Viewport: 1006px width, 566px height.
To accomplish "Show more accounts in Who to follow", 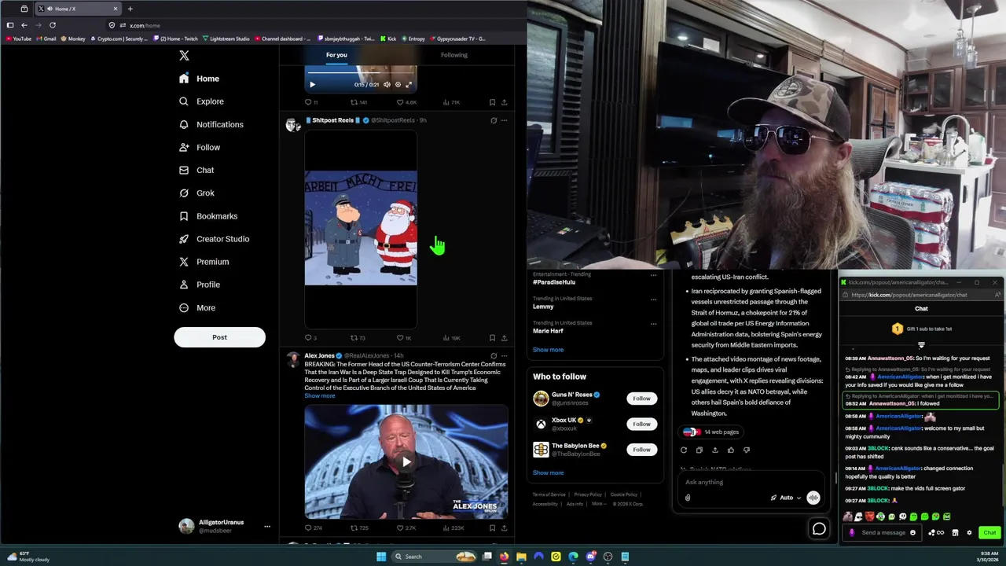I will [x=548, y=473].
